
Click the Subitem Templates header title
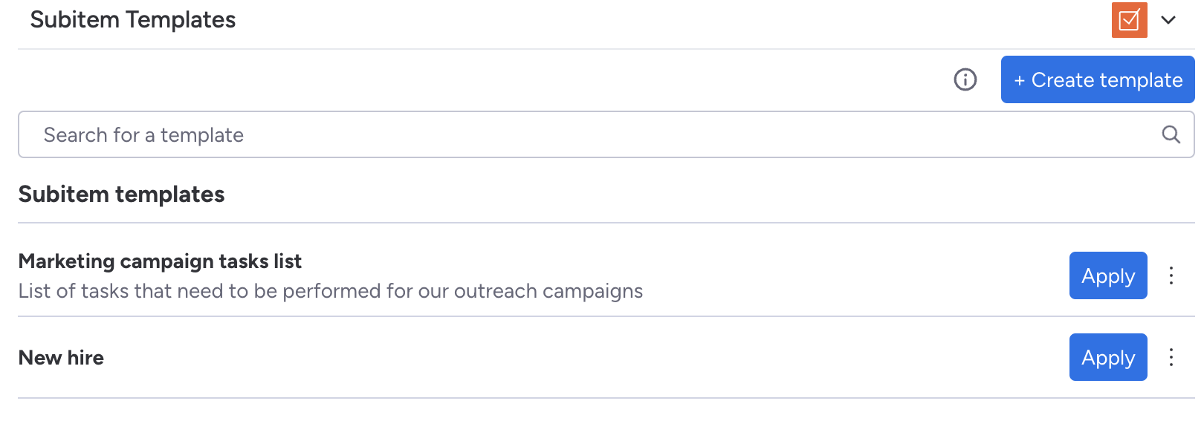click(x=133, y=20)
